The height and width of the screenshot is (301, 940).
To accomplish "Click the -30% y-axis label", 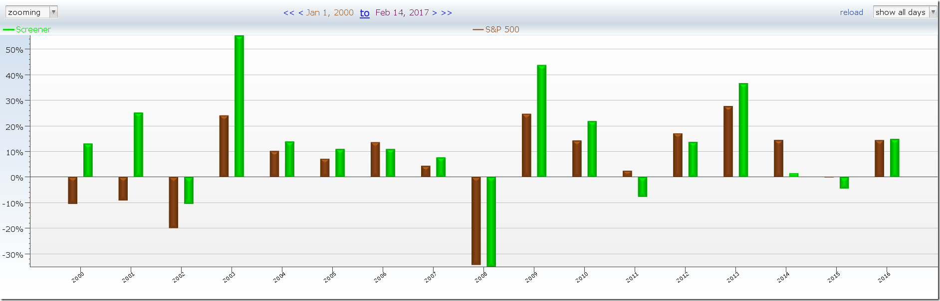I will click(12, 255).
